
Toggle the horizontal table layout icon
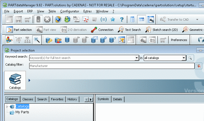(142, 20)
